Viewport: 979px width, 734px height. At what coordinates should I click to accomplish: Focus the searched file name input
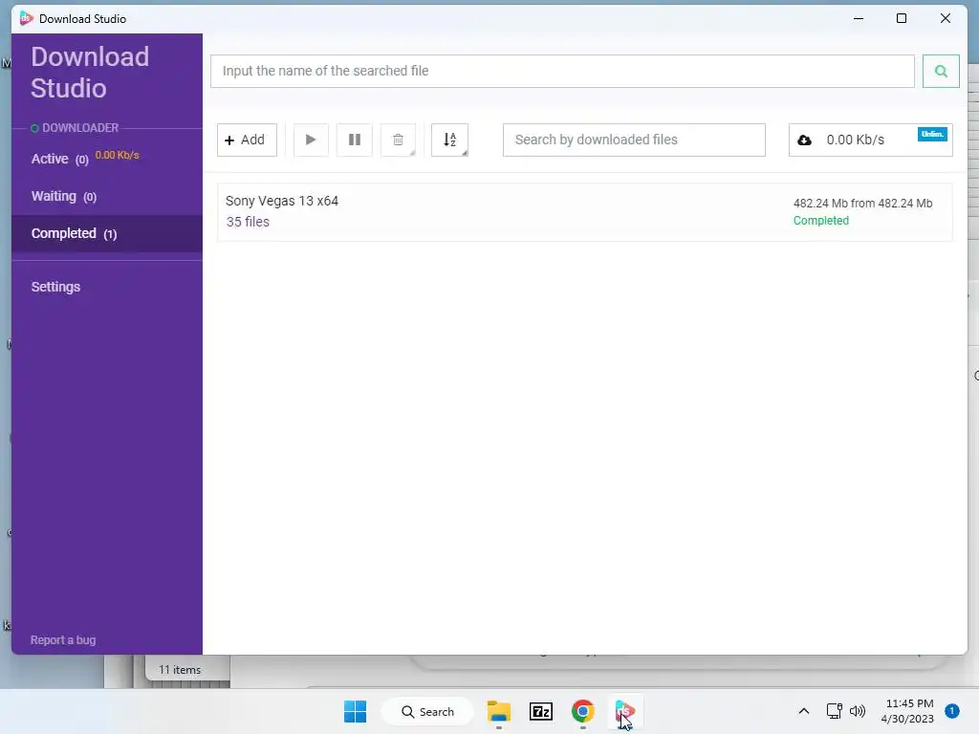(562, 71)
